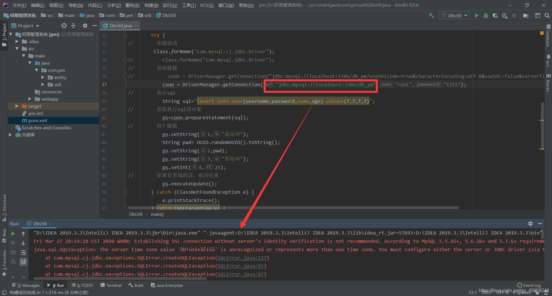Click Search Everywhere magnifier icon
This screenshot has height=296, width=552.
547,16
